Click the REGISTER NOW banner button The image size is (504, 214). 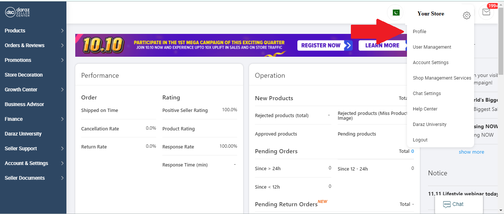[325, 45]
